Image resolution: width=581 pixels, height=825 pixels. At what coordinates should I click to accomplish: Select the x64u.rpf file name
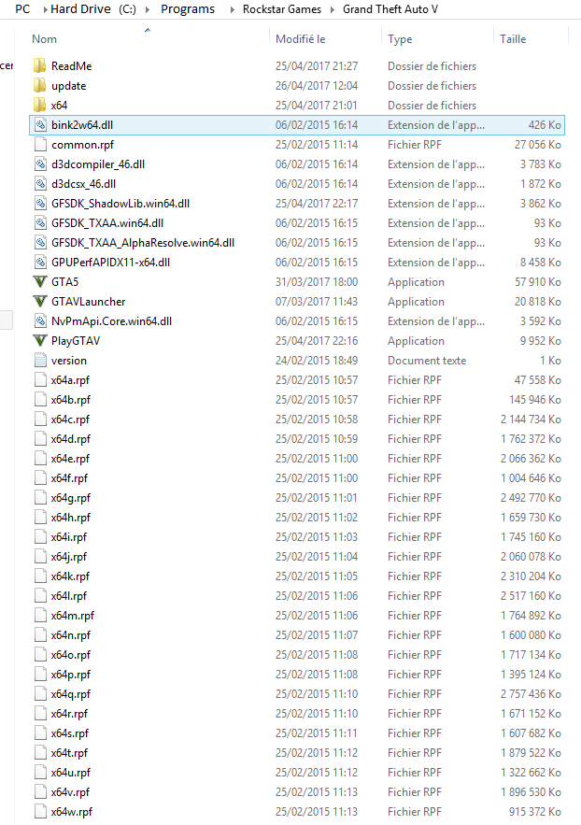pos(70,773)
